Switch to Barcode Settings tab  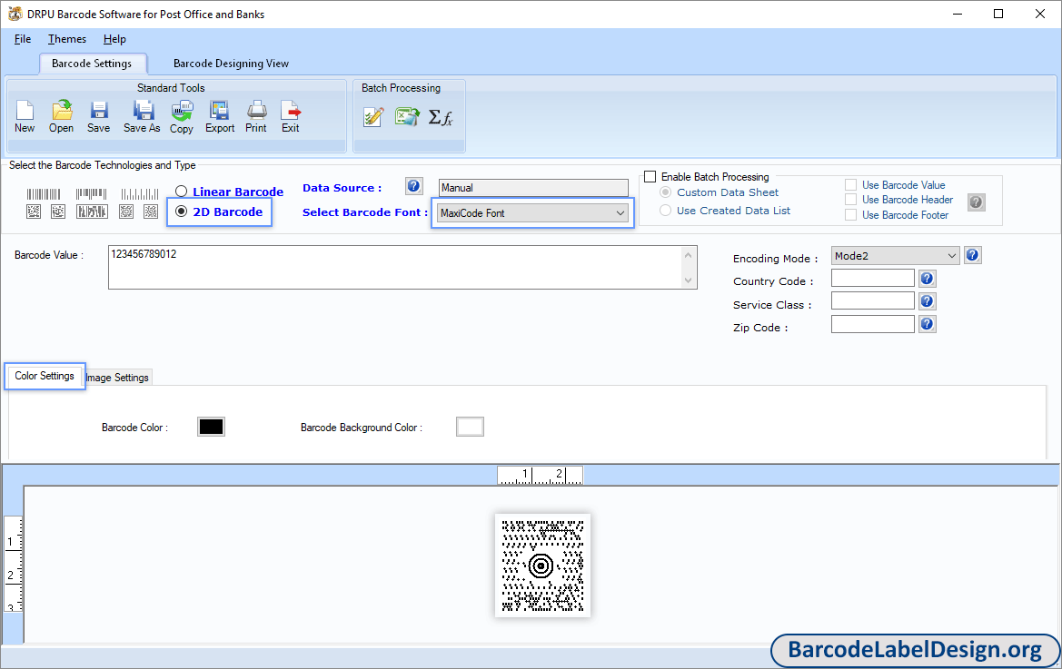(92, 64)
